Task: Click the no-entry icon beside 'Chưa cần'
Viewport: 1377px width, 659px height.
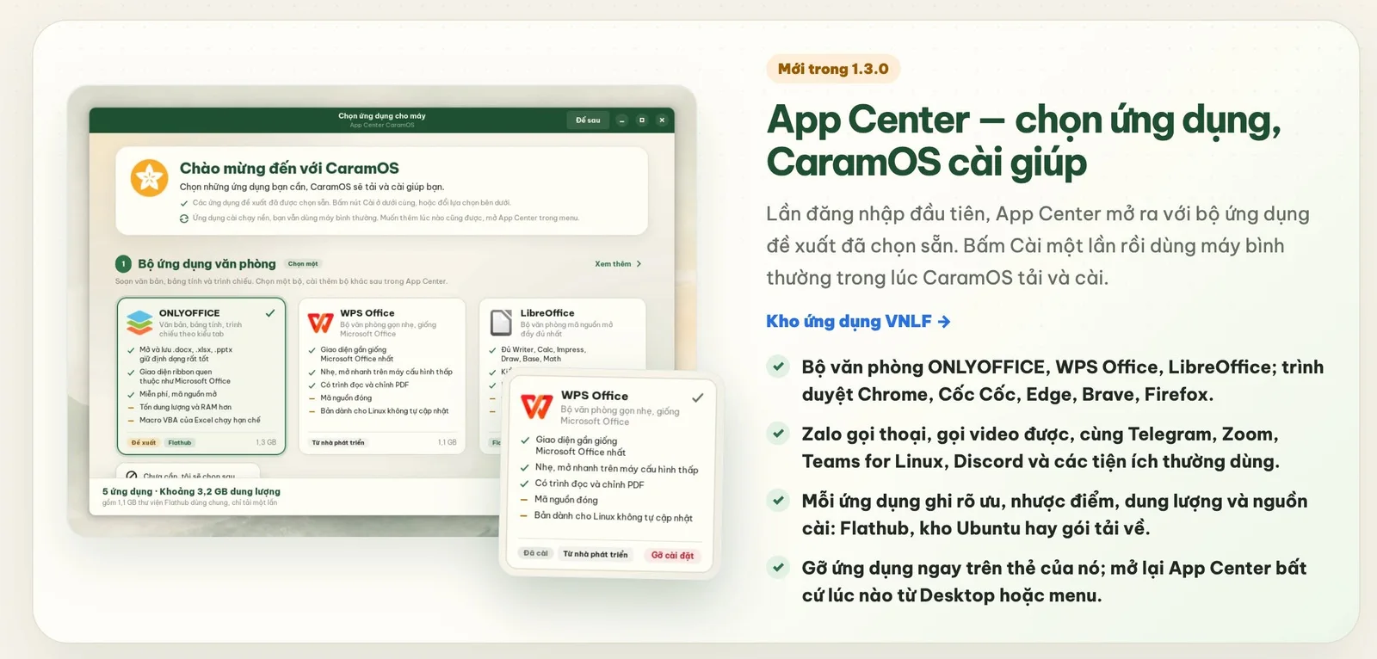Action: coord(132,476)
